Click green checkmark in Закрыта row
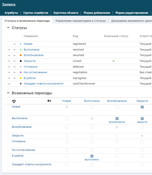 [113, 61]
